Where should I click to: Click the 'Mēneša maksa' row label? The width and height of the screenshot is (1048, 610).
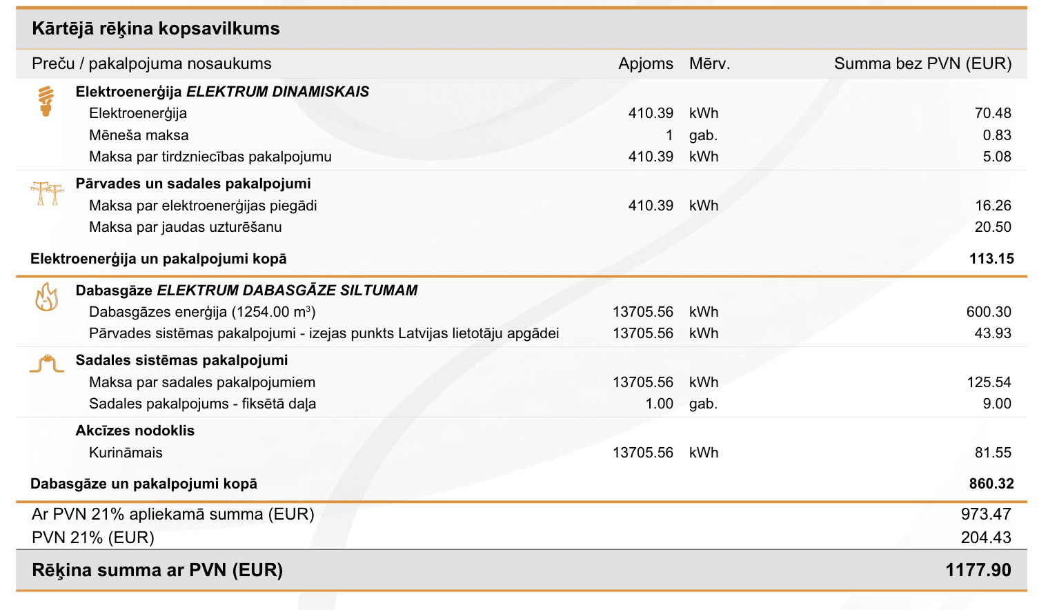tap(139, 135)
